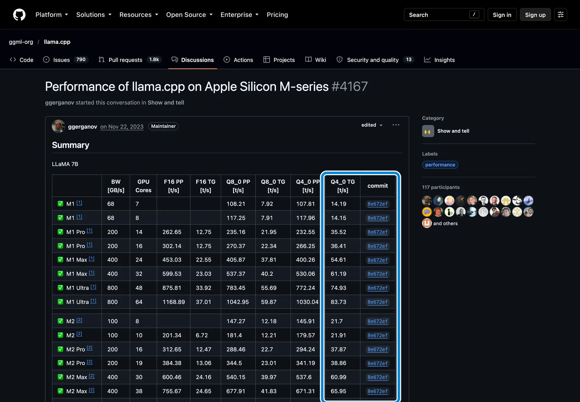Open the Issues tab
The width and height of the screenshot is (580, 402).
(x=65, y=60)
